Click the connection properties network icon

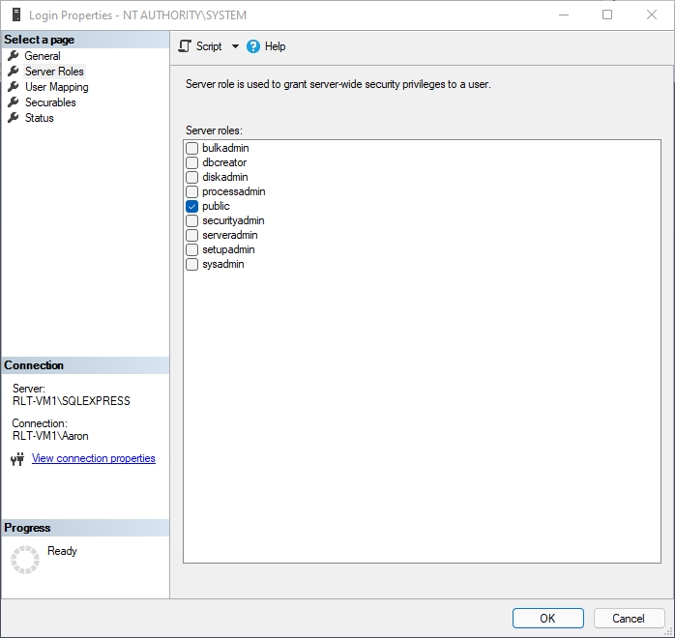16,459
